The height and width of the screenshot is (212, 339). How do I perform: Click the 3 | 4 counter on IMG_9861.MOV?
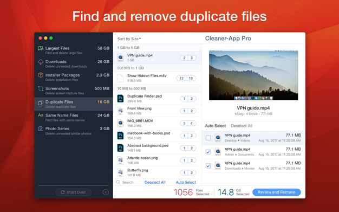(188, 123)
